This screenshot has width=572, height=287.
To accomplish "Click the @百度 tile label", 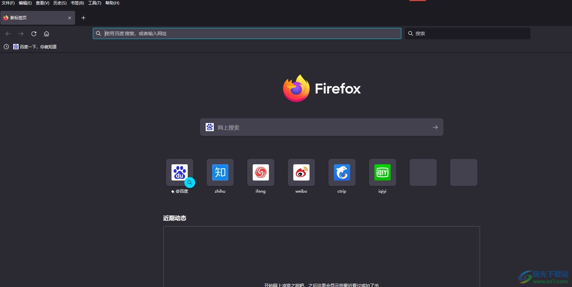I will [x=180, y=191].
